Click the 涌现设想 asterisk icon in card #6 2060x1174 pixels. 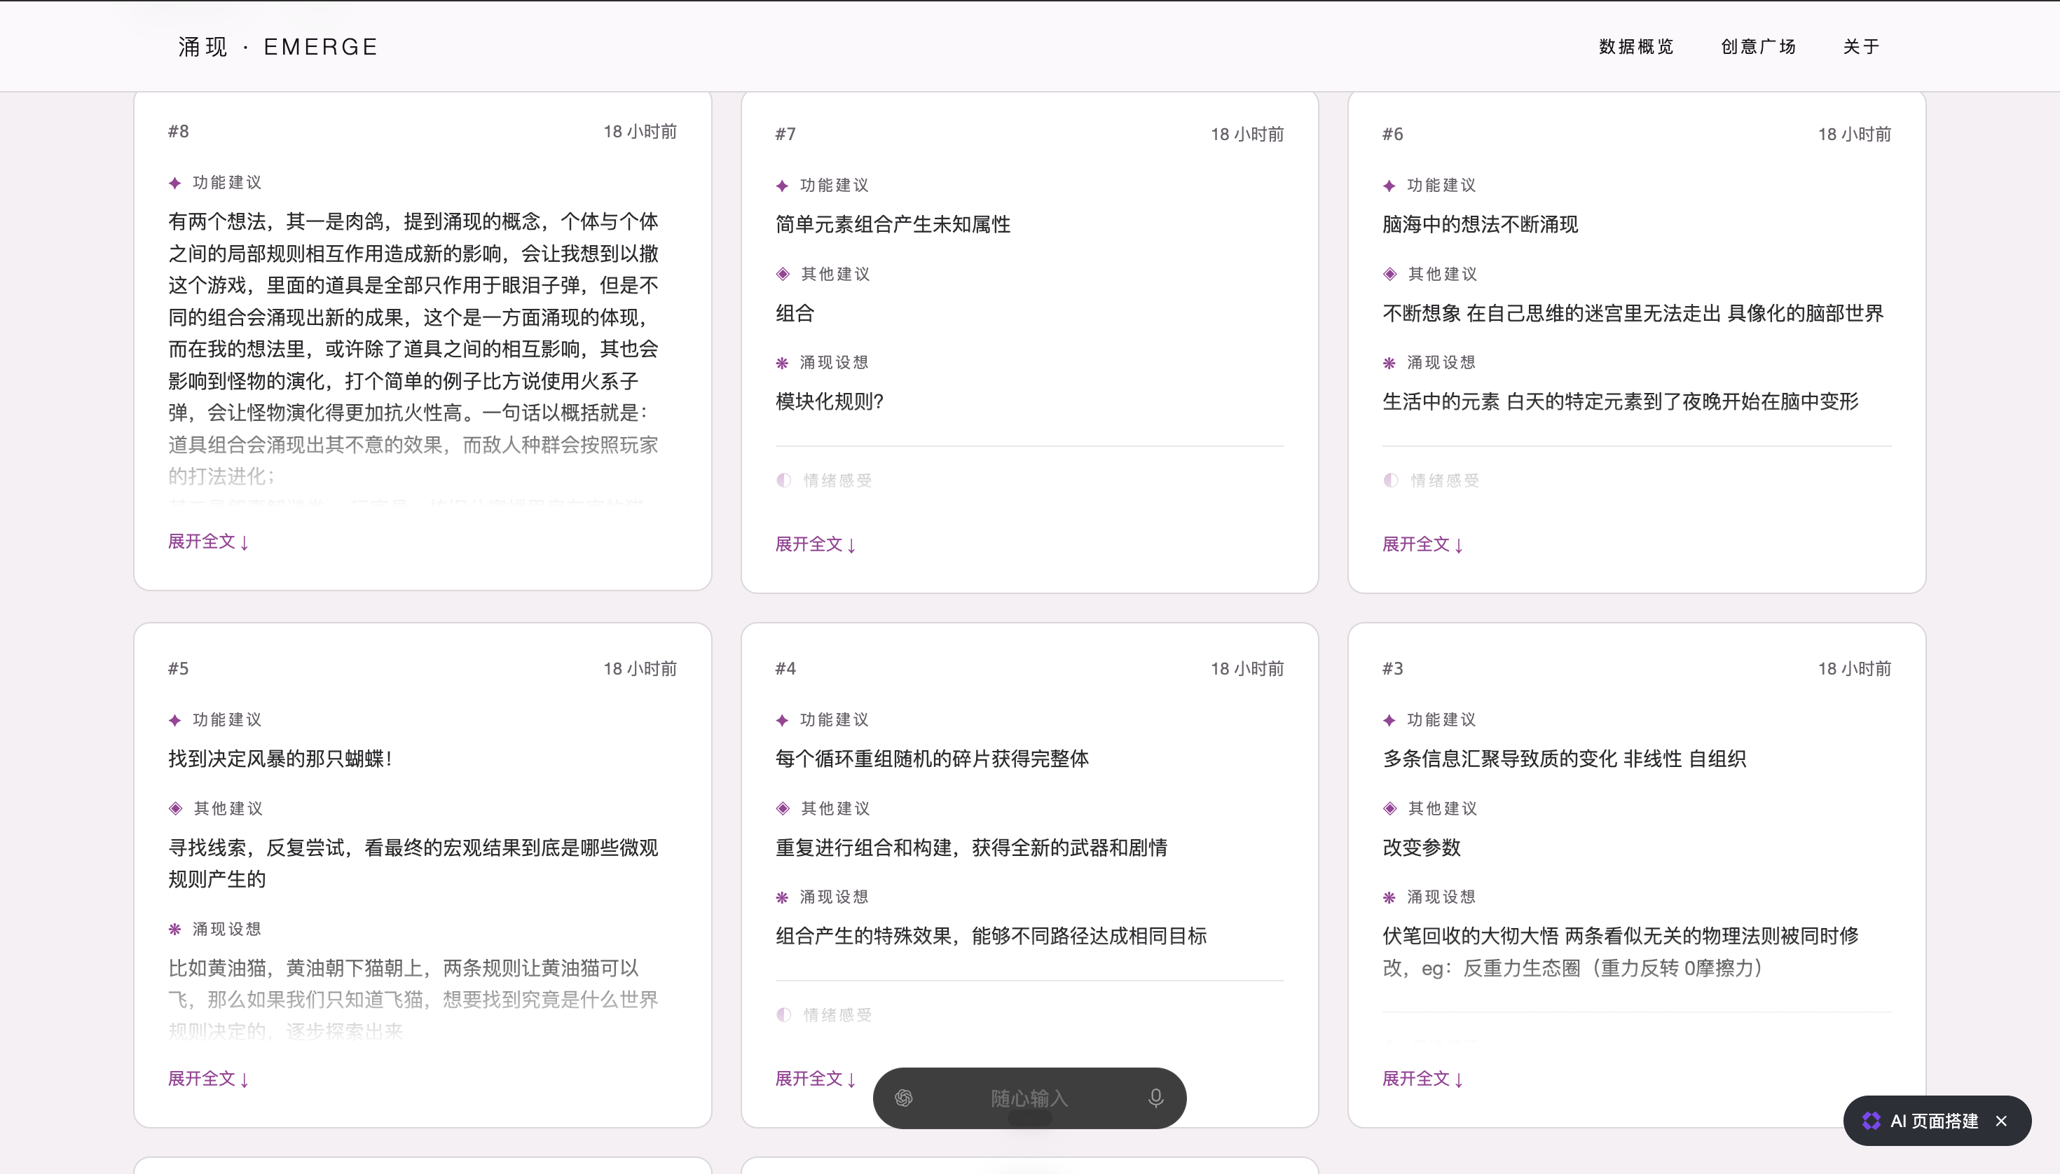pos(1389,363)
